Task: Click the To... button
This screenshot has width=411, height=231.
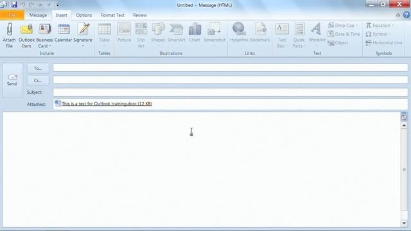Action: point(38,69)
